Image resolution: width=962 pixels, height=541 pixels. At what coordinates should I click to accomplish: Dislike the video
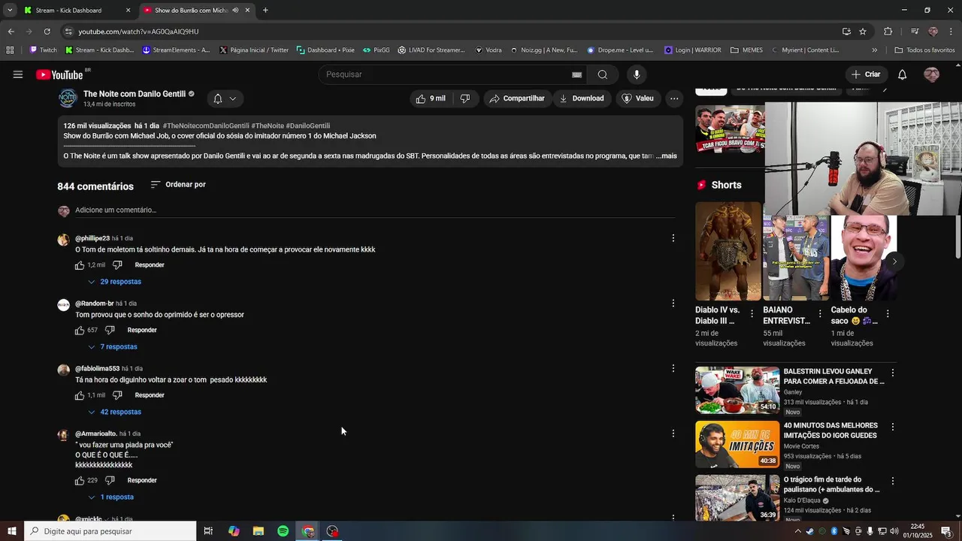[464, 98]
